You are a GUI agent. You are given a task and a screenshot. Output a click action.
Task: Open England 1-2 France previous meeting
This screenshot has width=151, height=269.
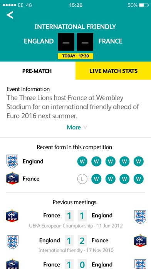point(75,243)
